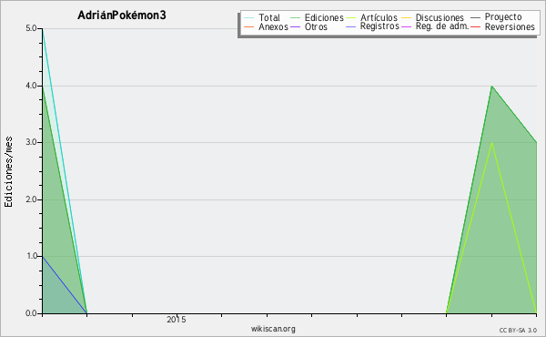Click the lime Artículos peak at 3.0

pyautogui.click(x=491, y=142)
